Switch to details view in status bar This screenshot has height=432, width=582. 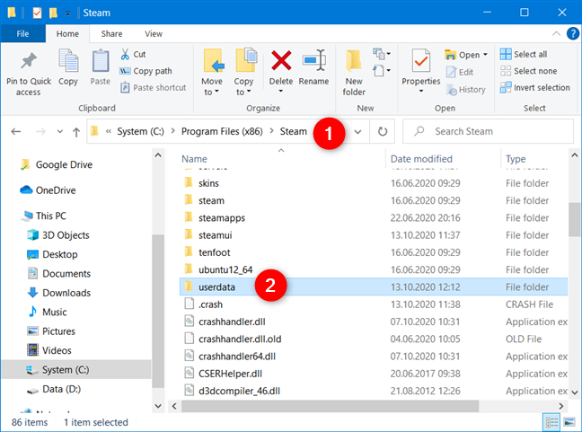[x=550, y=421]
